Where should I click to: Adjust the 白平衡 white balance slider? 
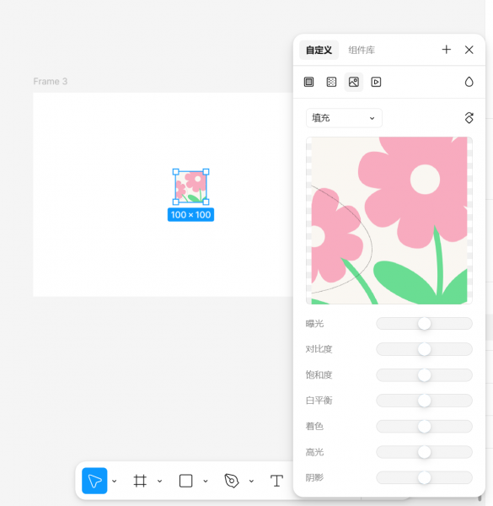click(425, 401)
